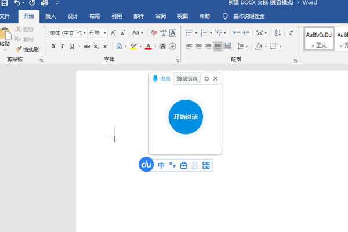The height and width of the screenshot is (232, 348).
Task: Click the Character Border icon
Action: point(173,33)
